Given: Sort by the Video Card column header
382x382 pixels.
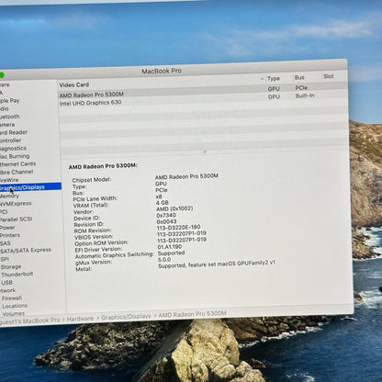Looking at the screenshot, I should [x=74, y=84].
